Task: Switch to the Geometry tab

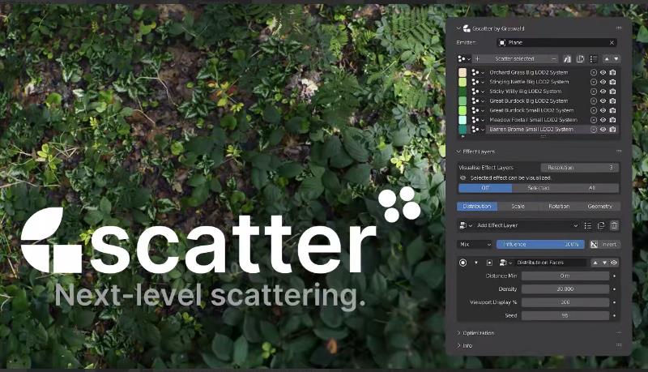Action: pyautogui.click(x=599, y=206)
